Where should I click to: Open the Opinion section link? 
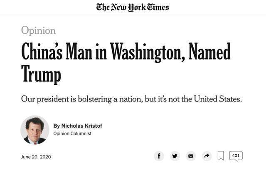click(x=38, y=30)
